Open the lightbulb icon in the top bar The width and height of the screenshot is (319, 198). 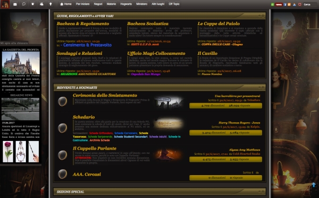pyautogui.click(x=51, y=4)
